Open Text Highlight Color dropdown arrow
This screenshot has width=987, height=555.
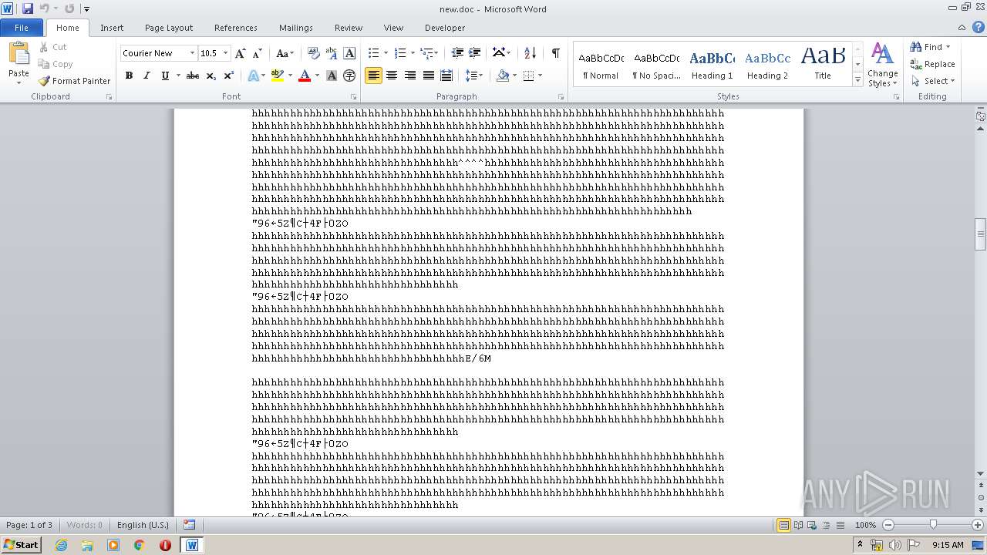(x=290, y=76)
